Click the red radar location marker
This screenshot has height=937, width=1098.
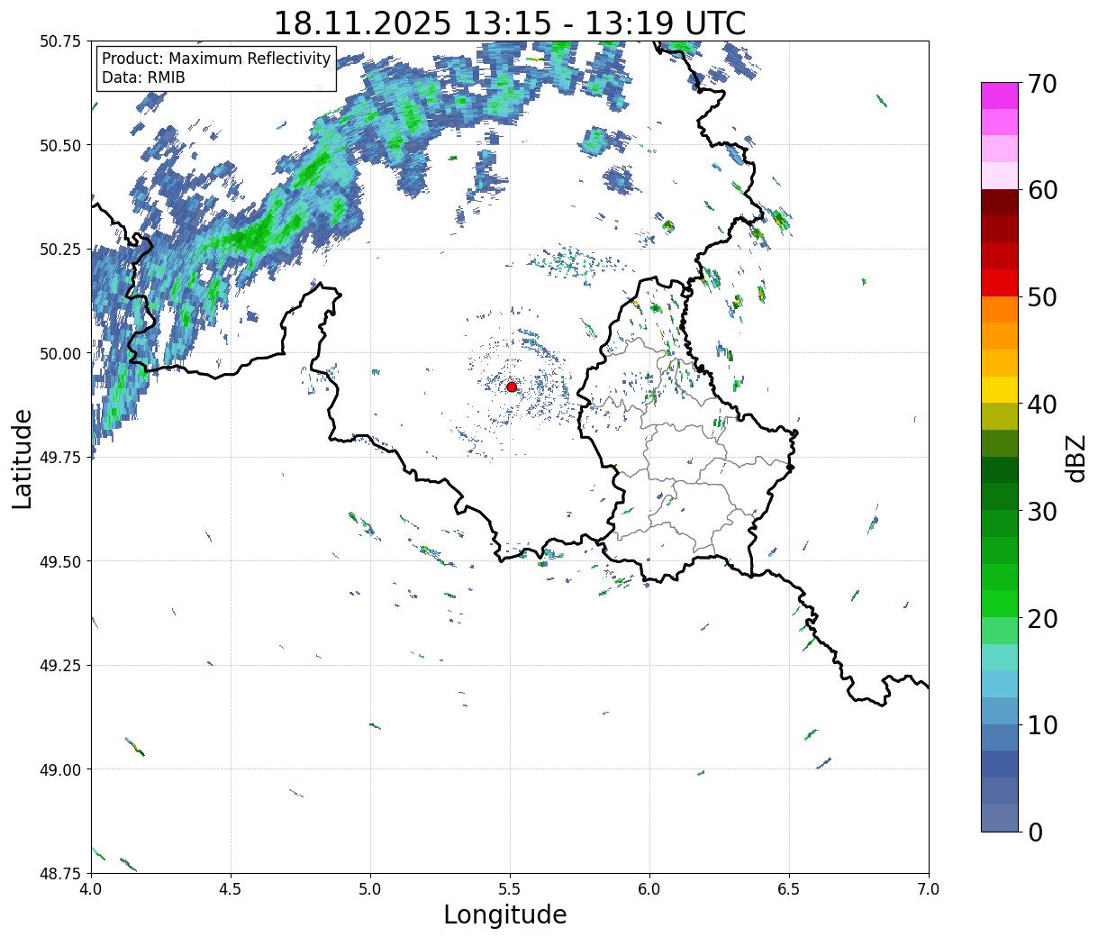pos(512,387)
